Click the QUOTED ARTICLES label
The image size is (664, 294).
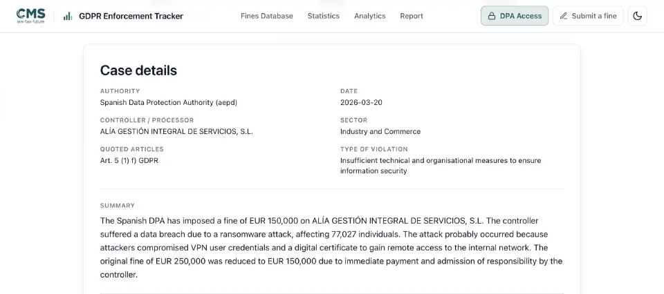[x=131, y=149]
